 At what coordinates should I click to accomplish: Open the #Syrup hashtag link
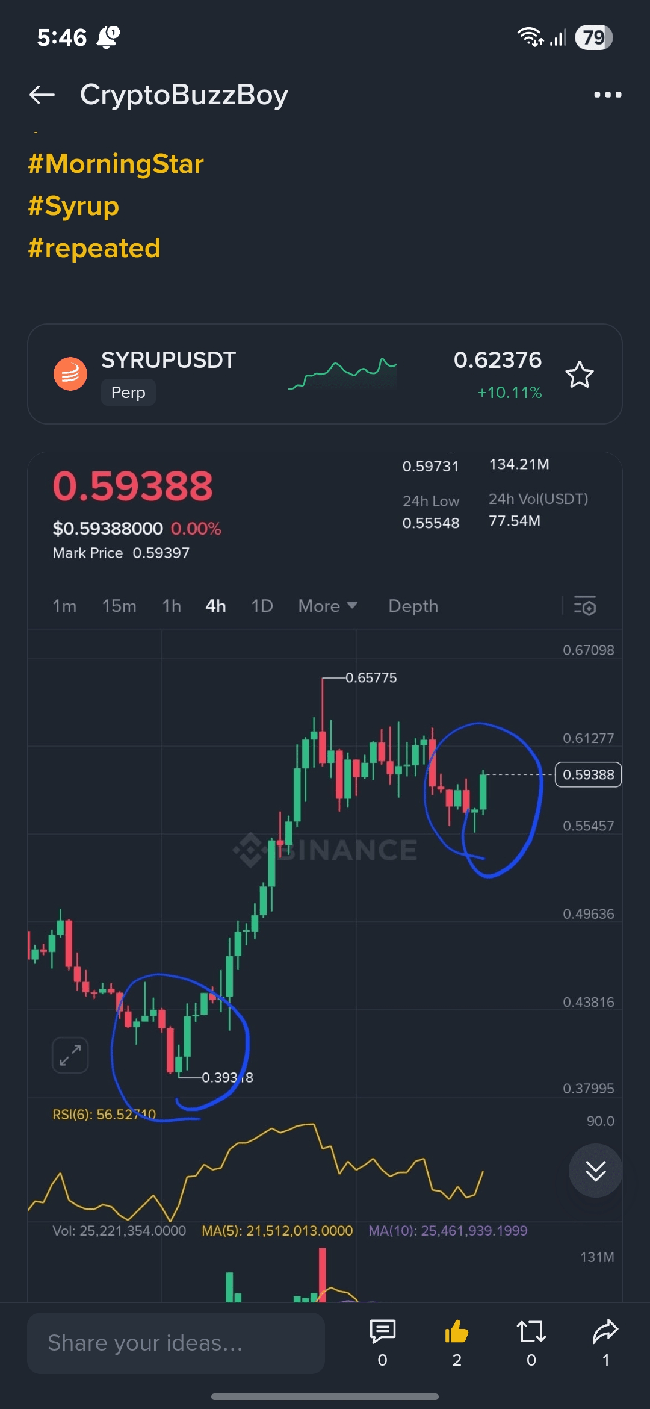click(73, 206)
